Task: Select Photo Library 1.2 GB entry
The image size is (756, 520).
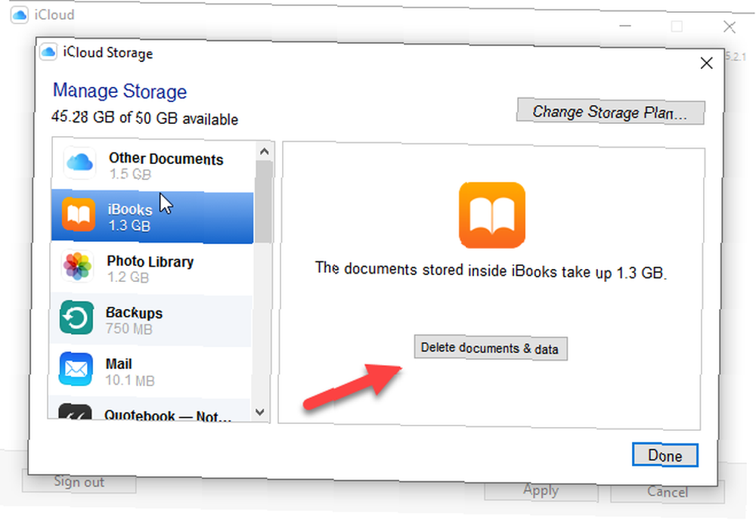Action: click(151, 268)
